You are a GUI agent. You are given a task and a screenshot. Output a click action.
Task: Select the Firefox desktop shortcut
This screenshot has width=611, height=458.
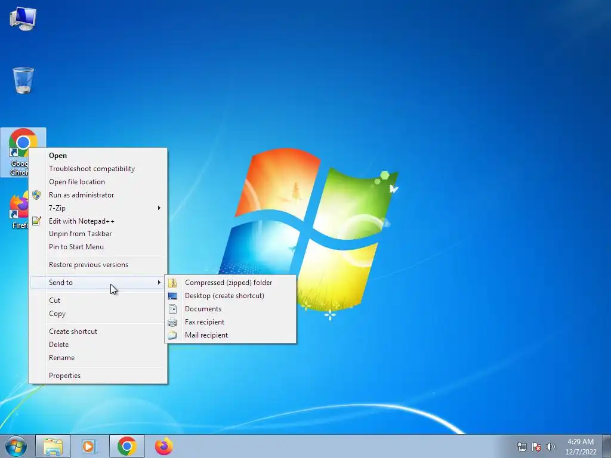[20, 209]
